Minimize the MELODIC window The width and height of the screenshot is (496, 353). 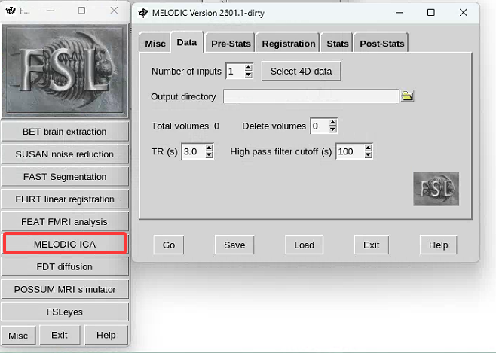pyautogui.click(x=400, y=12)
